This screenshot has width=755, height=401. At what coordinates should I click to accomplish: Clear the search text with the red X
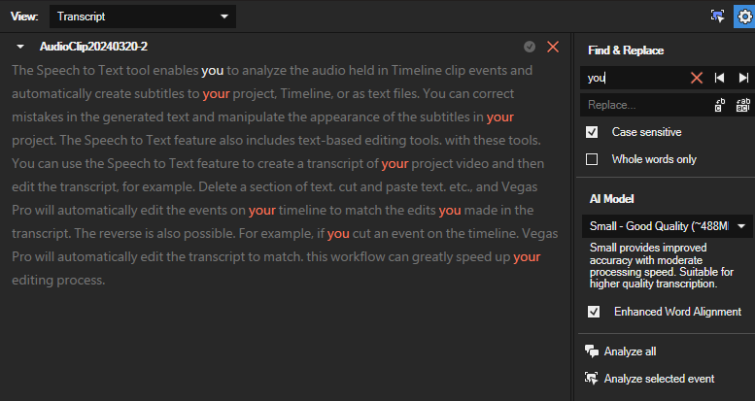(x=696, y=78)
